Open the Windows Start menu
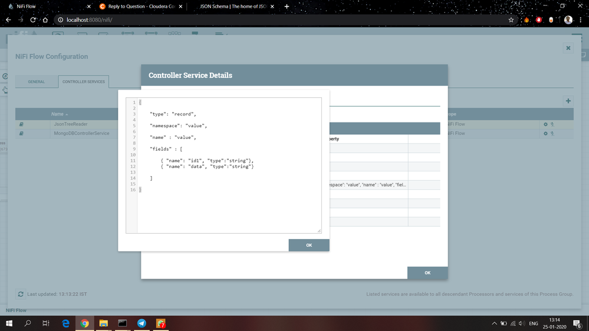Viewport: 589px width, 331px height. tap(9, 323)
